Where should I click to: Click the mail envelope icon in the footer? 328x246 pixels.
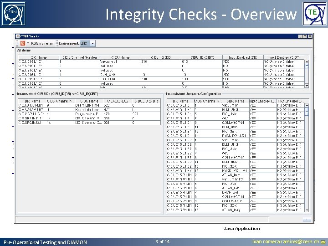click(323, 242)
